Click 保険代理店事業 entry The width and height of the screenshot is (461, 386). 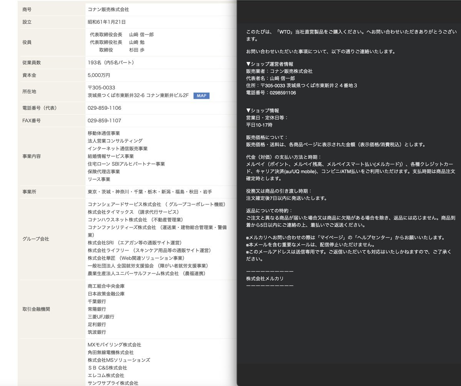pyautogui.click(x=104, y=172)
